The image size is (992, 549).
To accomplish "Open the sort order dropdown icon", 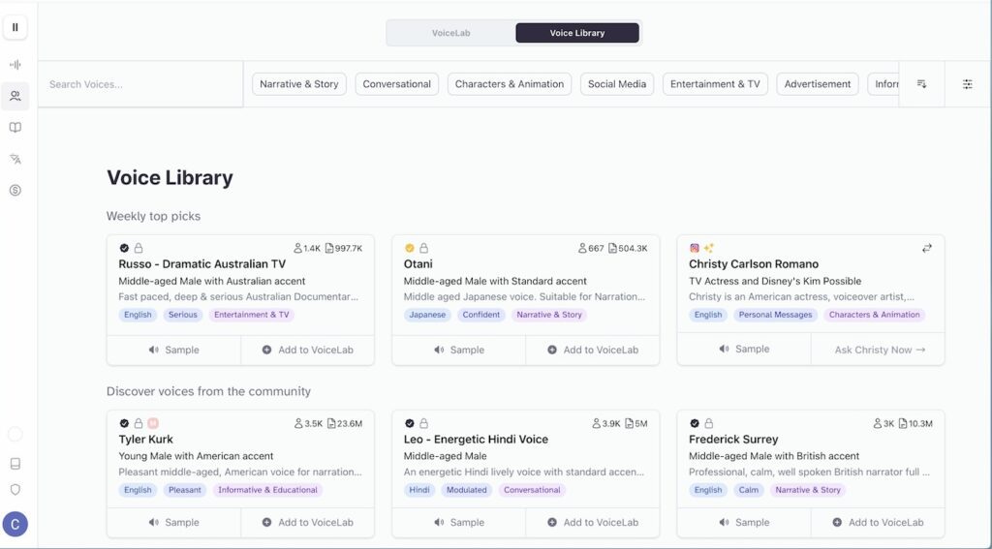I will [x=921, y=84].
